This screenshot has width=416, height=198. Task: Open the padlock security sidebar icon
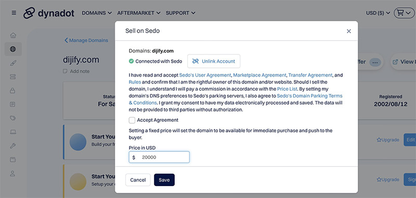coord(12,90)
